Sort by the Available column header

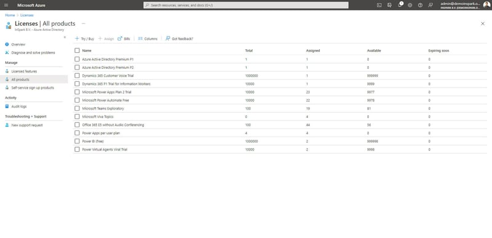[374, 50]
